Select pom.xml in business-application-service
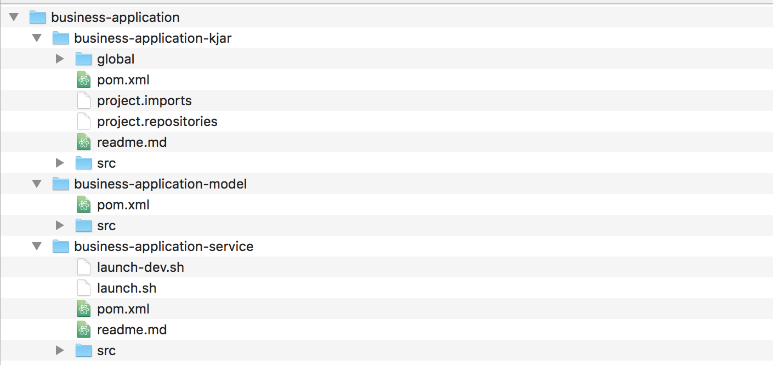Screen dimensions: 773x365 [x=123, y=309]
